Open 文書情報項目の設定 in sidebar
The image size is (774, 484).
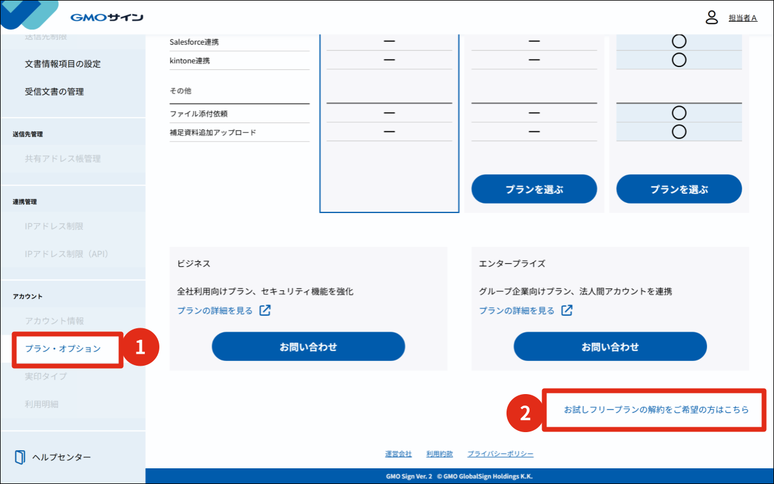coord(63,64)
